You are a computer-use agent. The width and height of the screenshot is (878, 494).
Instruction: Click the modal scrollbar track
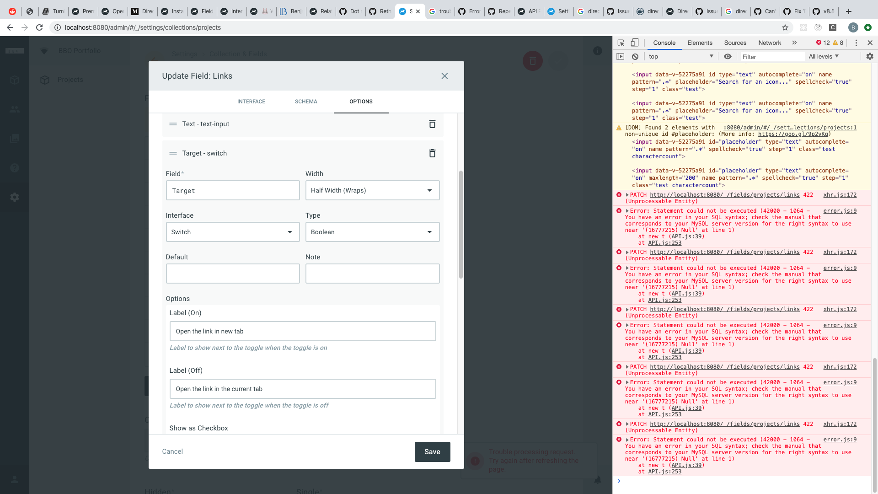[460, 320]
